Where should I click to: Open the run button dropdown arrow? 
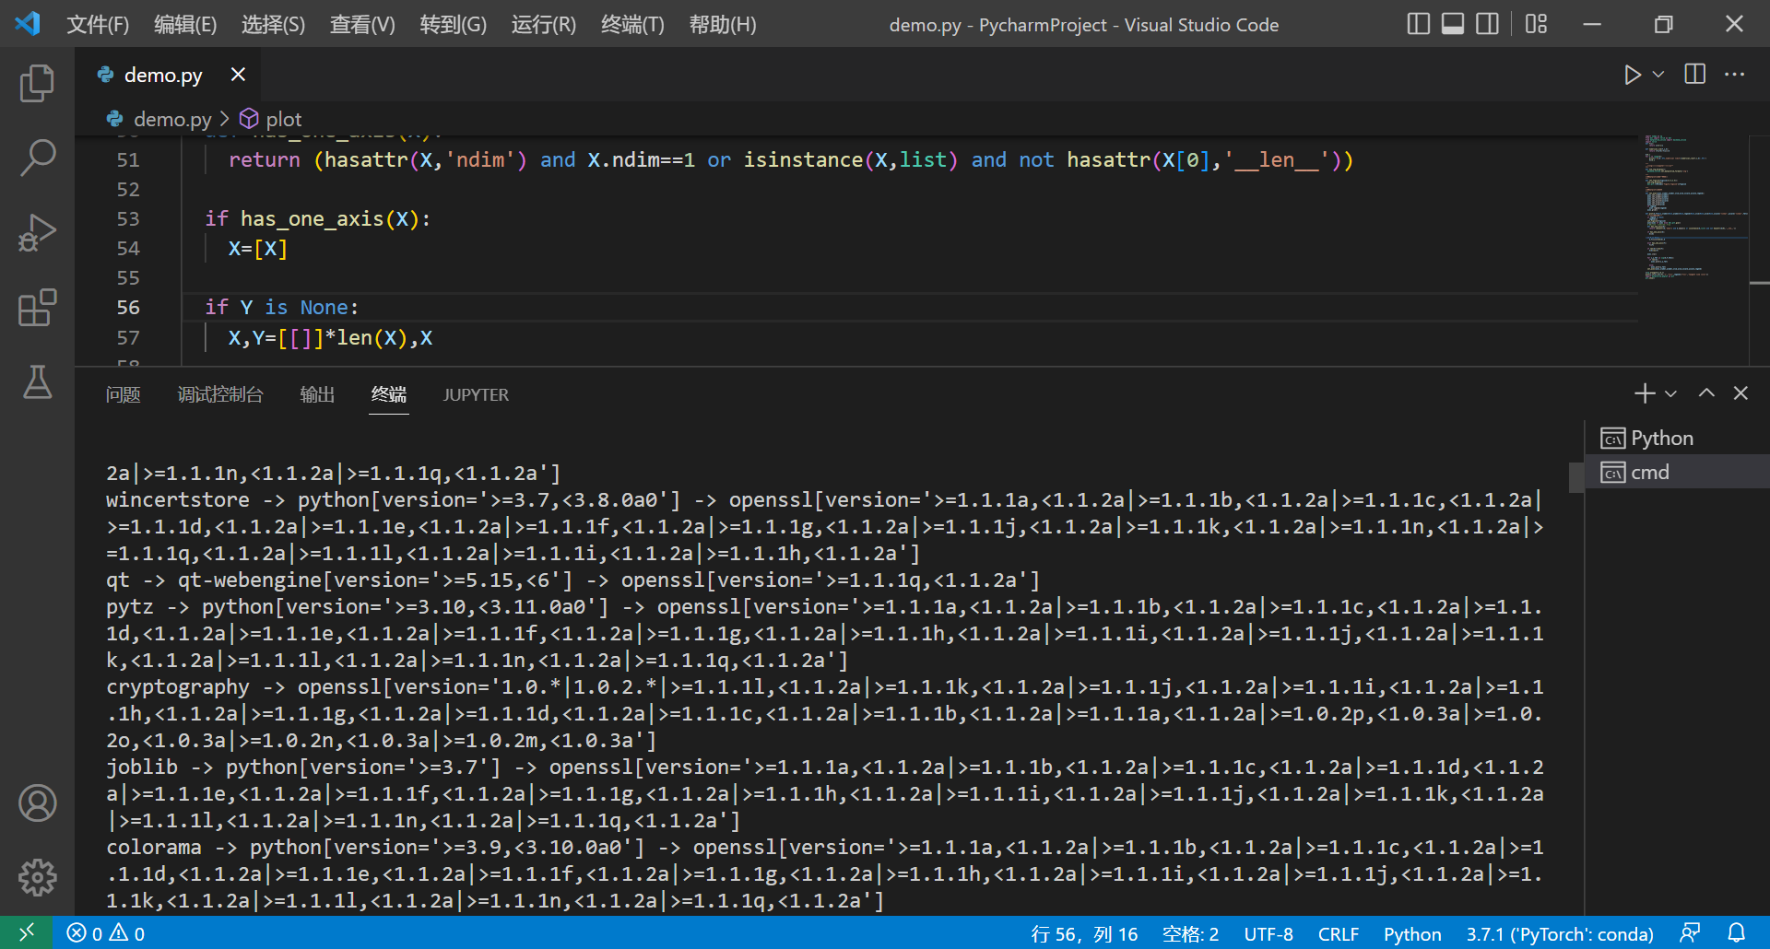1658,74
